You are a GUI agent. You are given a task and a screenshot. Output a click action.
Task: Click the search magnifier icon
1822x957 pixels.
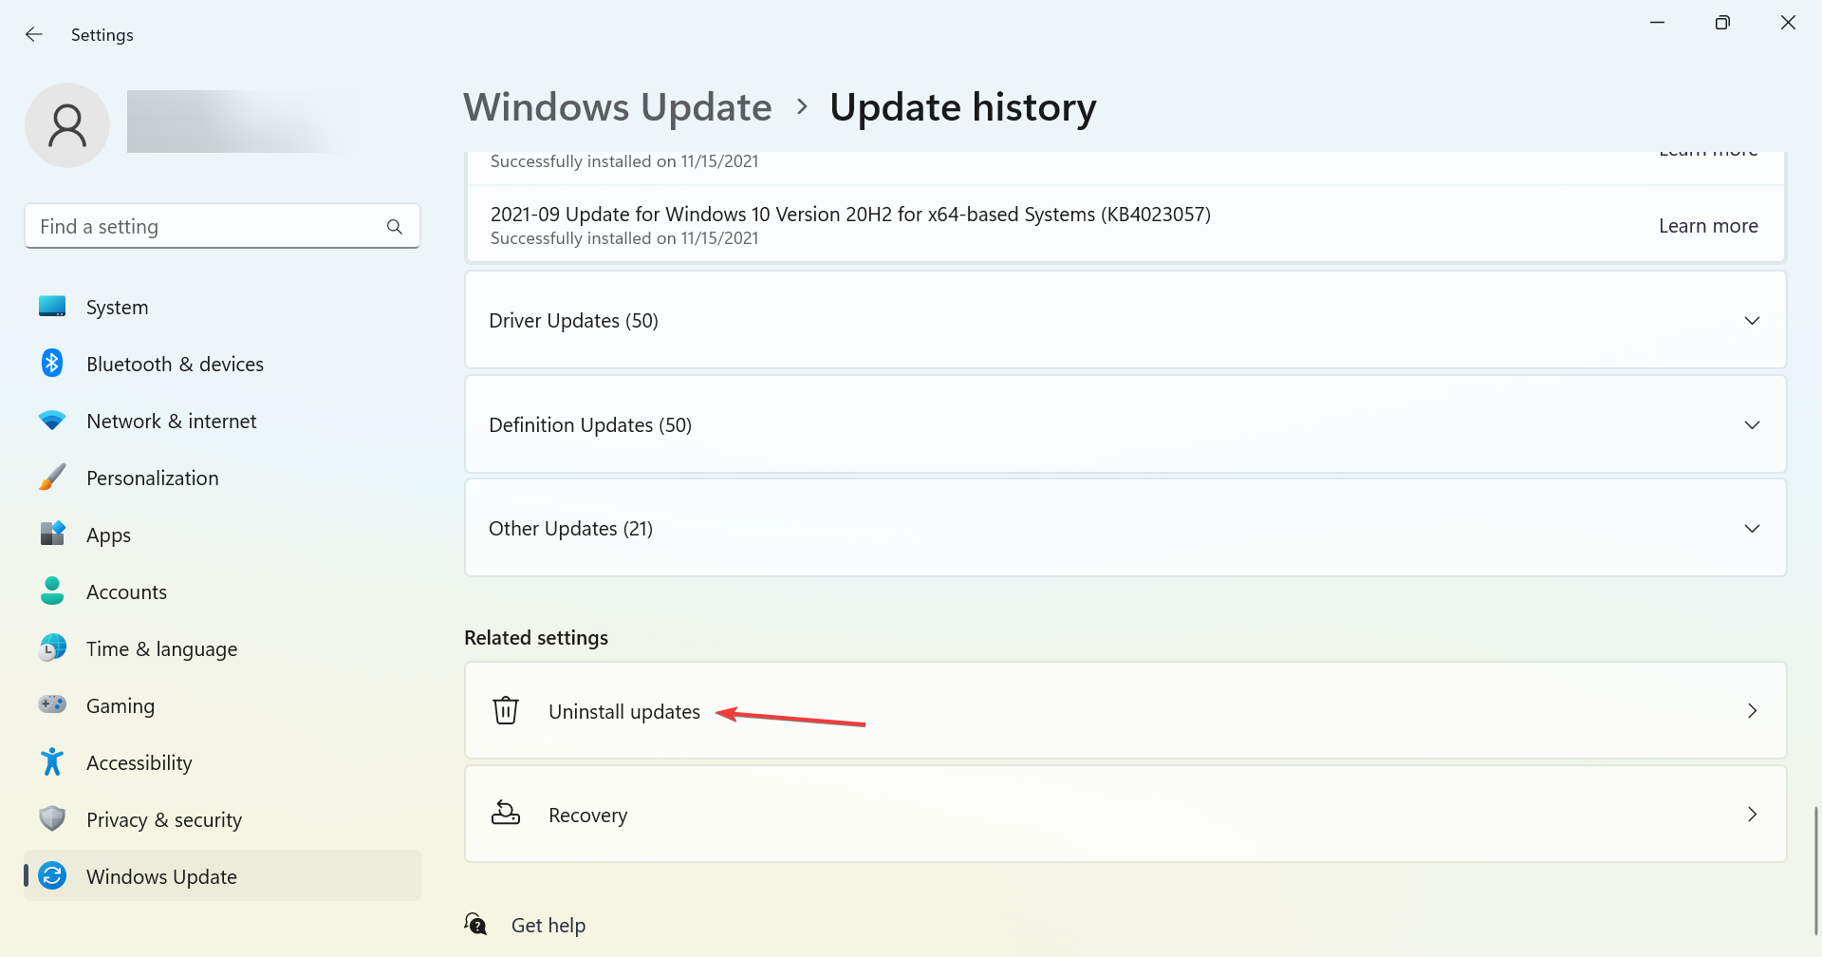click(x=395, y=227)
